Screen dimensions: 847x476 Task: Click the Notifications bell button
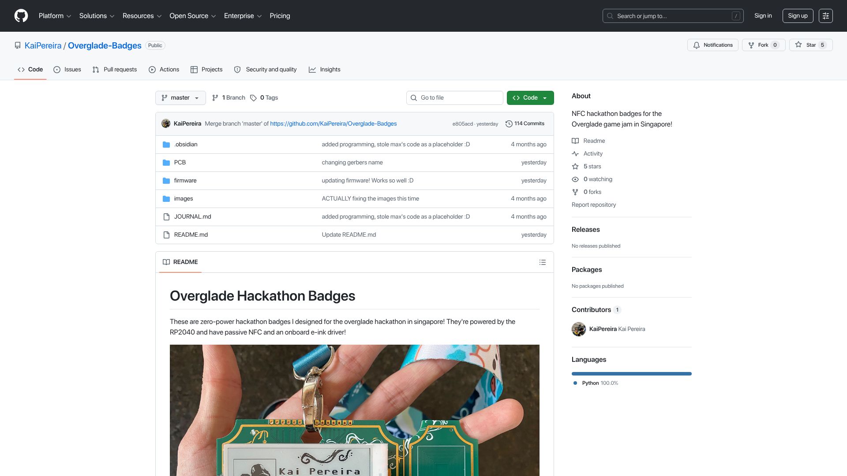[712, 45]
